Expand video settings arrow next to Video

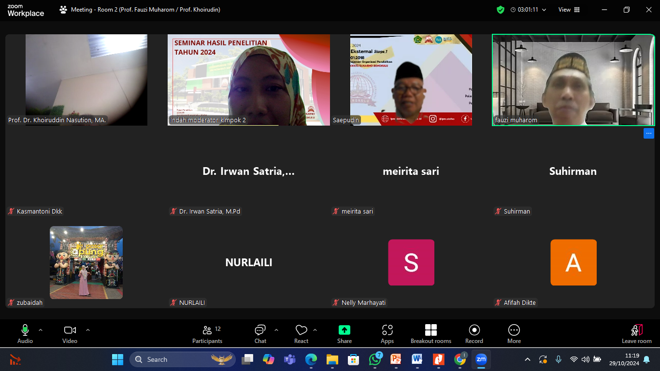88,330
